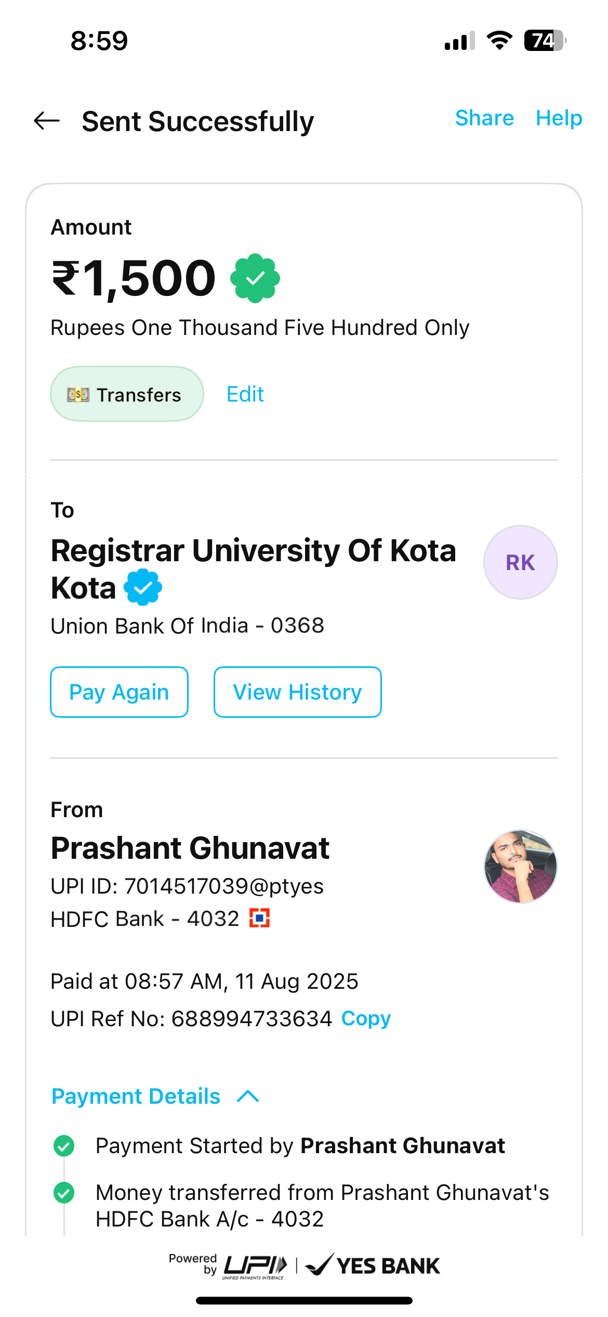Open the Share option
608x1317 pixels.
pyautogui.click(x=484, y=118)
